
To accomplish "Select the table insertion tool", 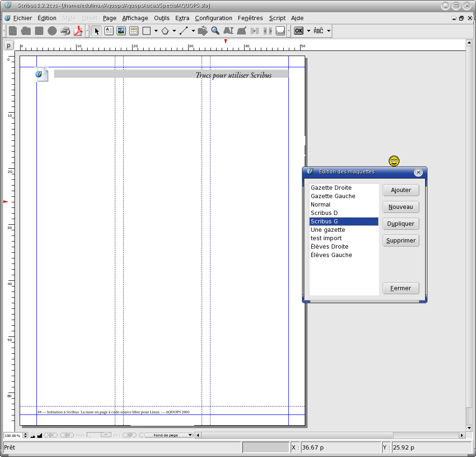I will click(133, 31).
